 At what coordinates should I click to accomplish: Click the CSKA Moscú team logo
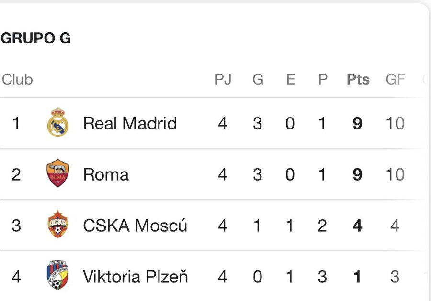[x=57, y=225]
